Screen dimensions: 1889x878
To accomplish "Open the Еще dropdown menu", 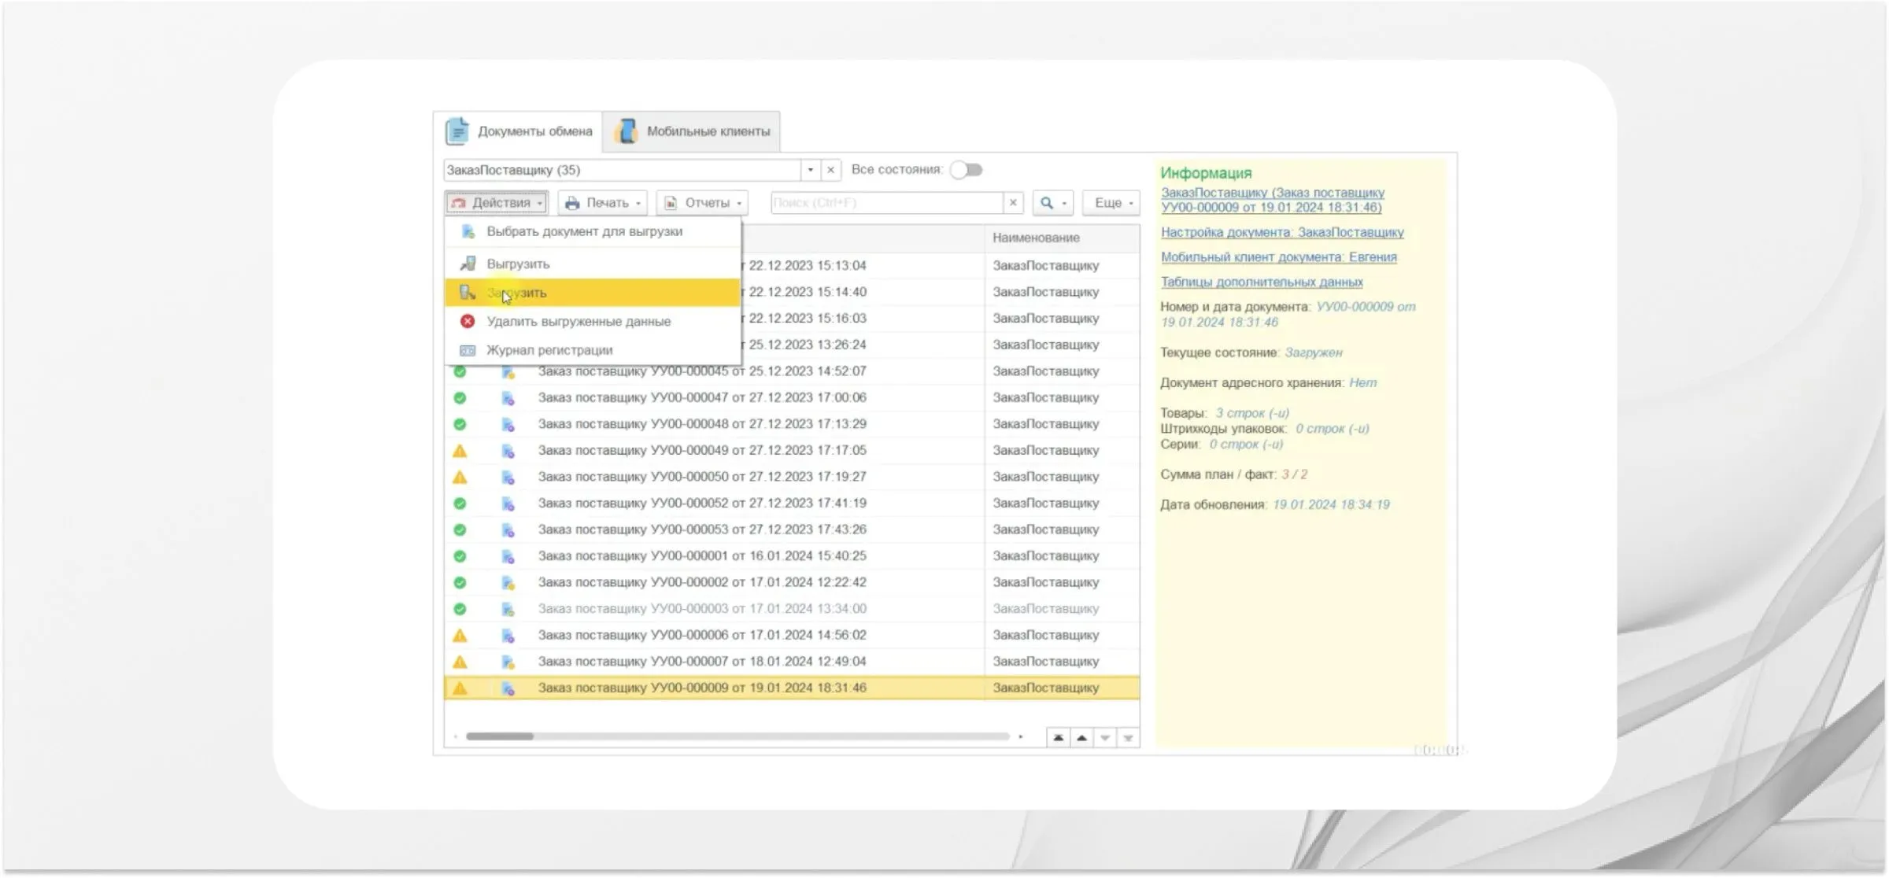I will tap(1111, 203).
